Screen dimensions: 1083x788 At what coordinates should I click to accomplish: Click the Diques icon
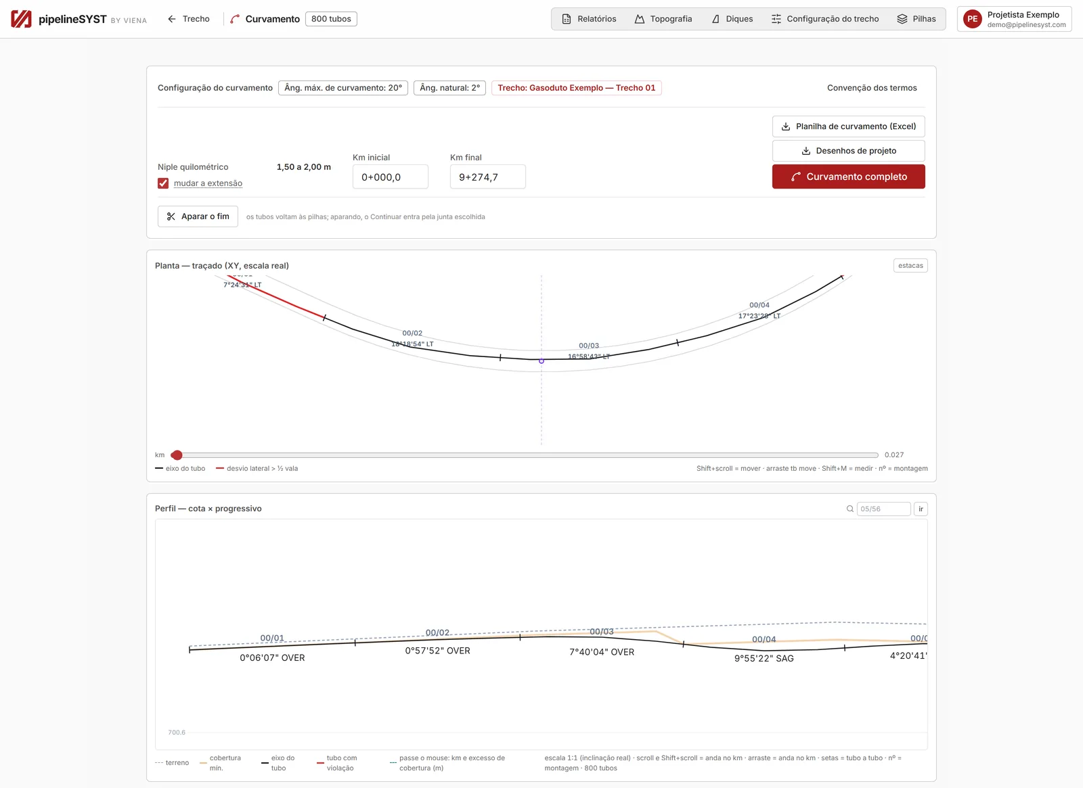pyautogui.click(x=715, y=19)
